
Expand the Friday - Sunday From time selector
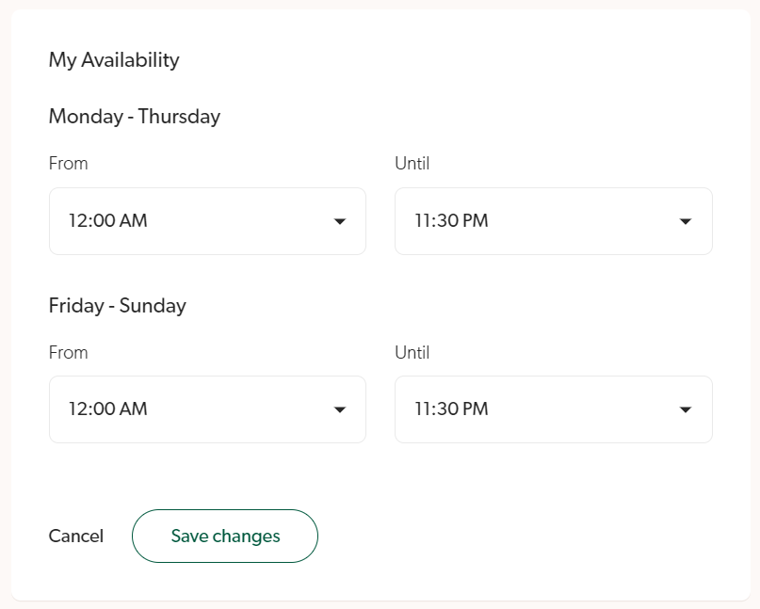(x=207, y=409)
